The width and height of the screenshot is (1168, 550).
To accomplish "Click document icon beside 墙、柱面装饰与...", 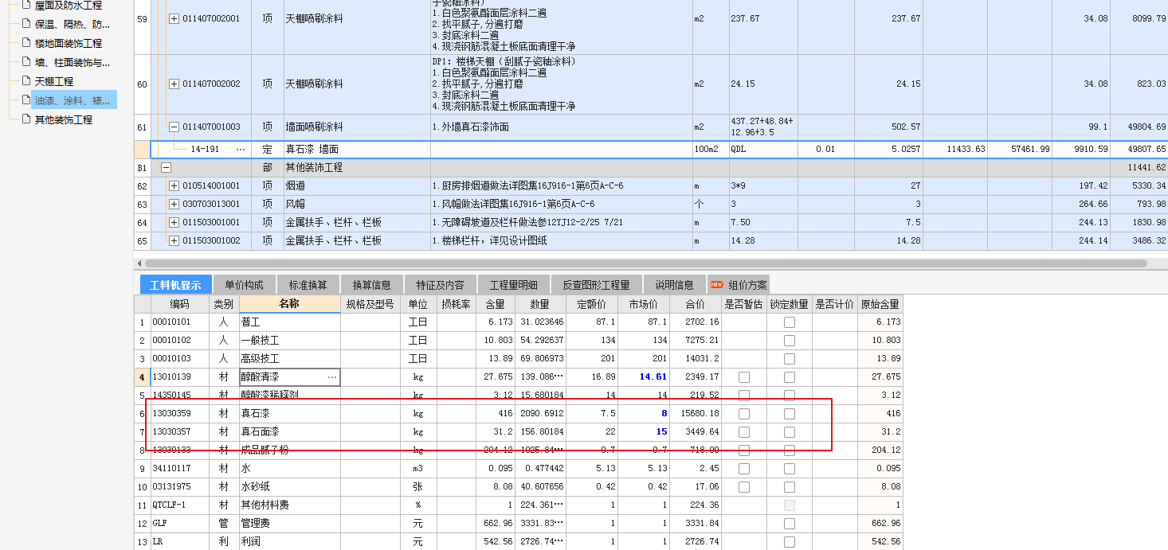I will [26, 62].
